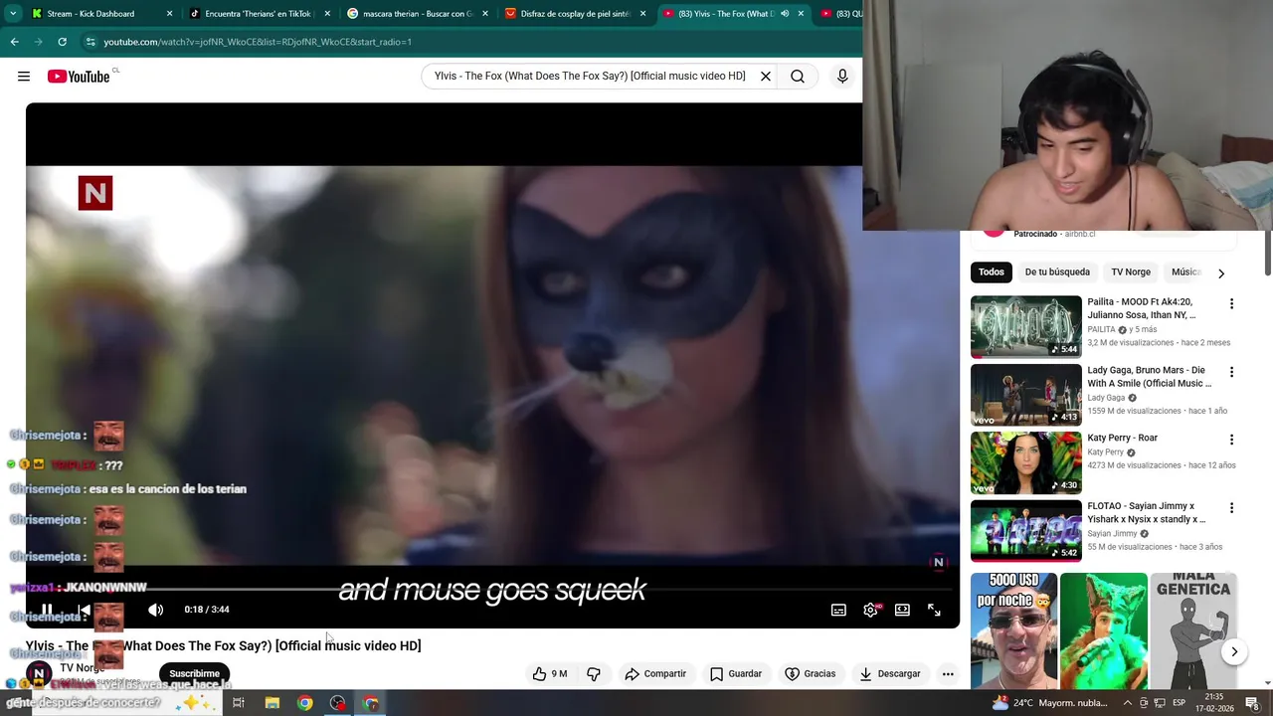Open first Chrome icon in taskbar
The height and width of the screenshot is (716, 1273).
(x=304, y=703)
